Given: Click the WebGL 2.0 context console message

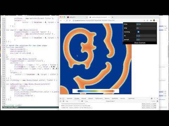Looking at the screenshot, I should coord(76,106).
